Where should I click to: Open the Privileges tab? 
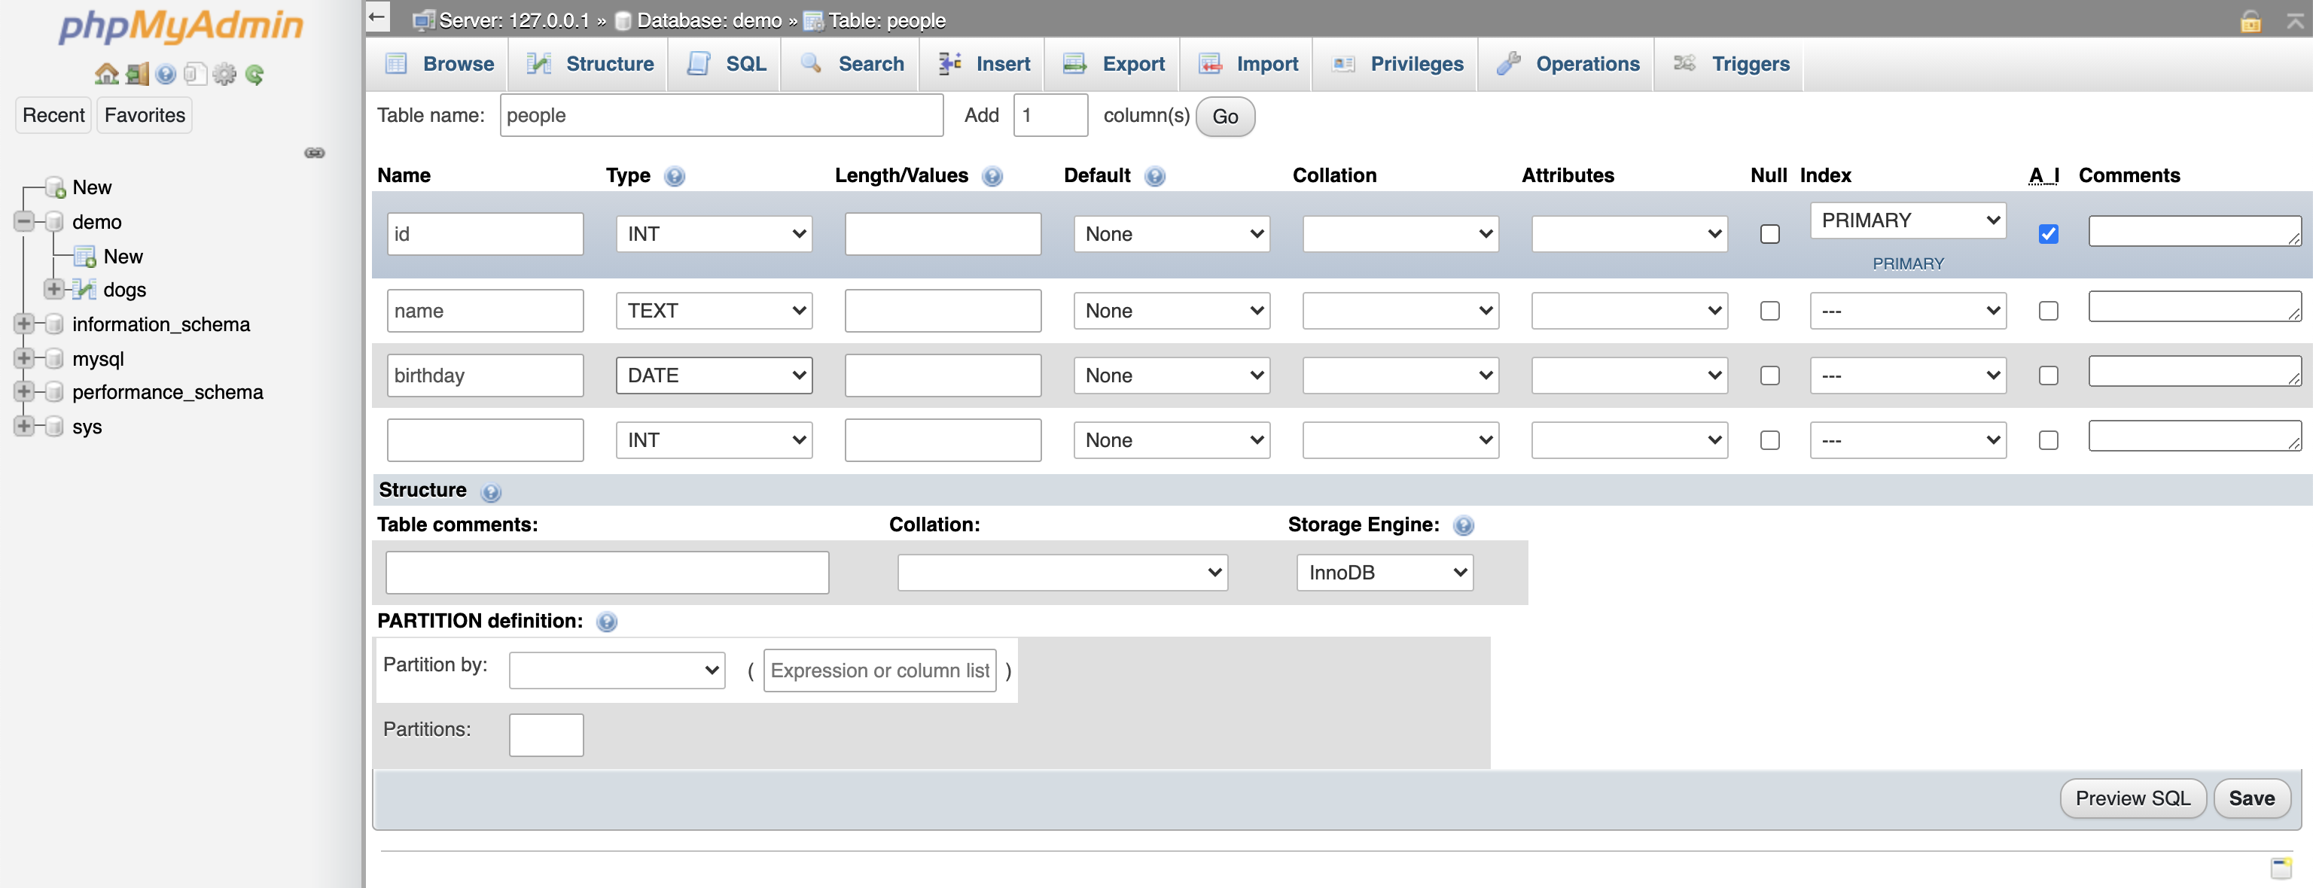point(1396,64)
